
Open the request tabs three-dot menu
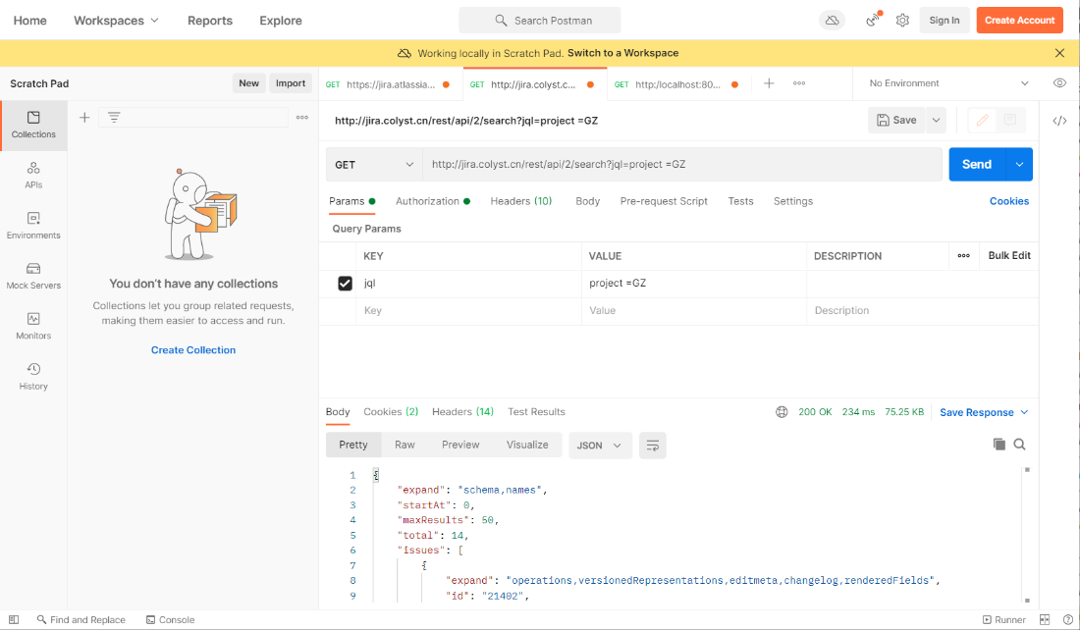799,83
